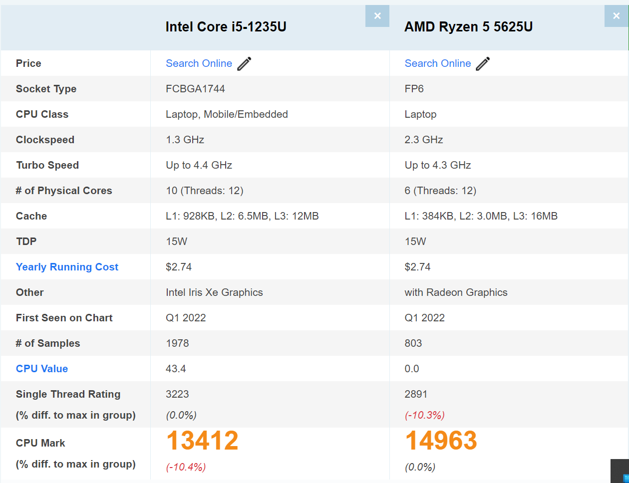
Task: Click the Turbo Speed row label
Action: 47,165
